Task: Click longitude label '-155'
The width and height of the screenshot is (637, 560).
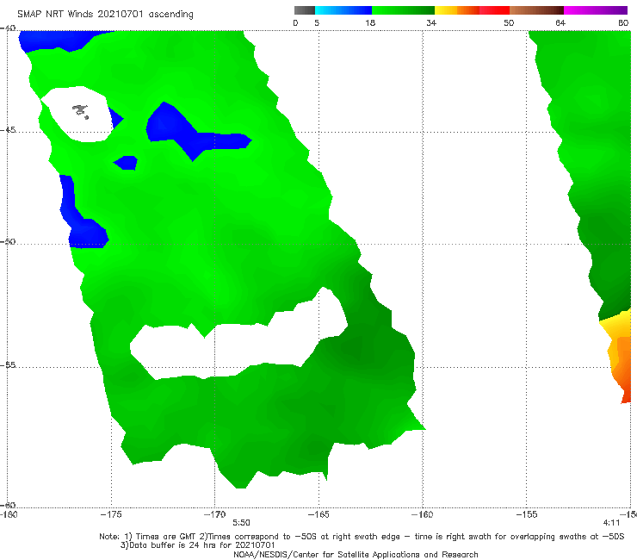Action: [x=527, y=514]
